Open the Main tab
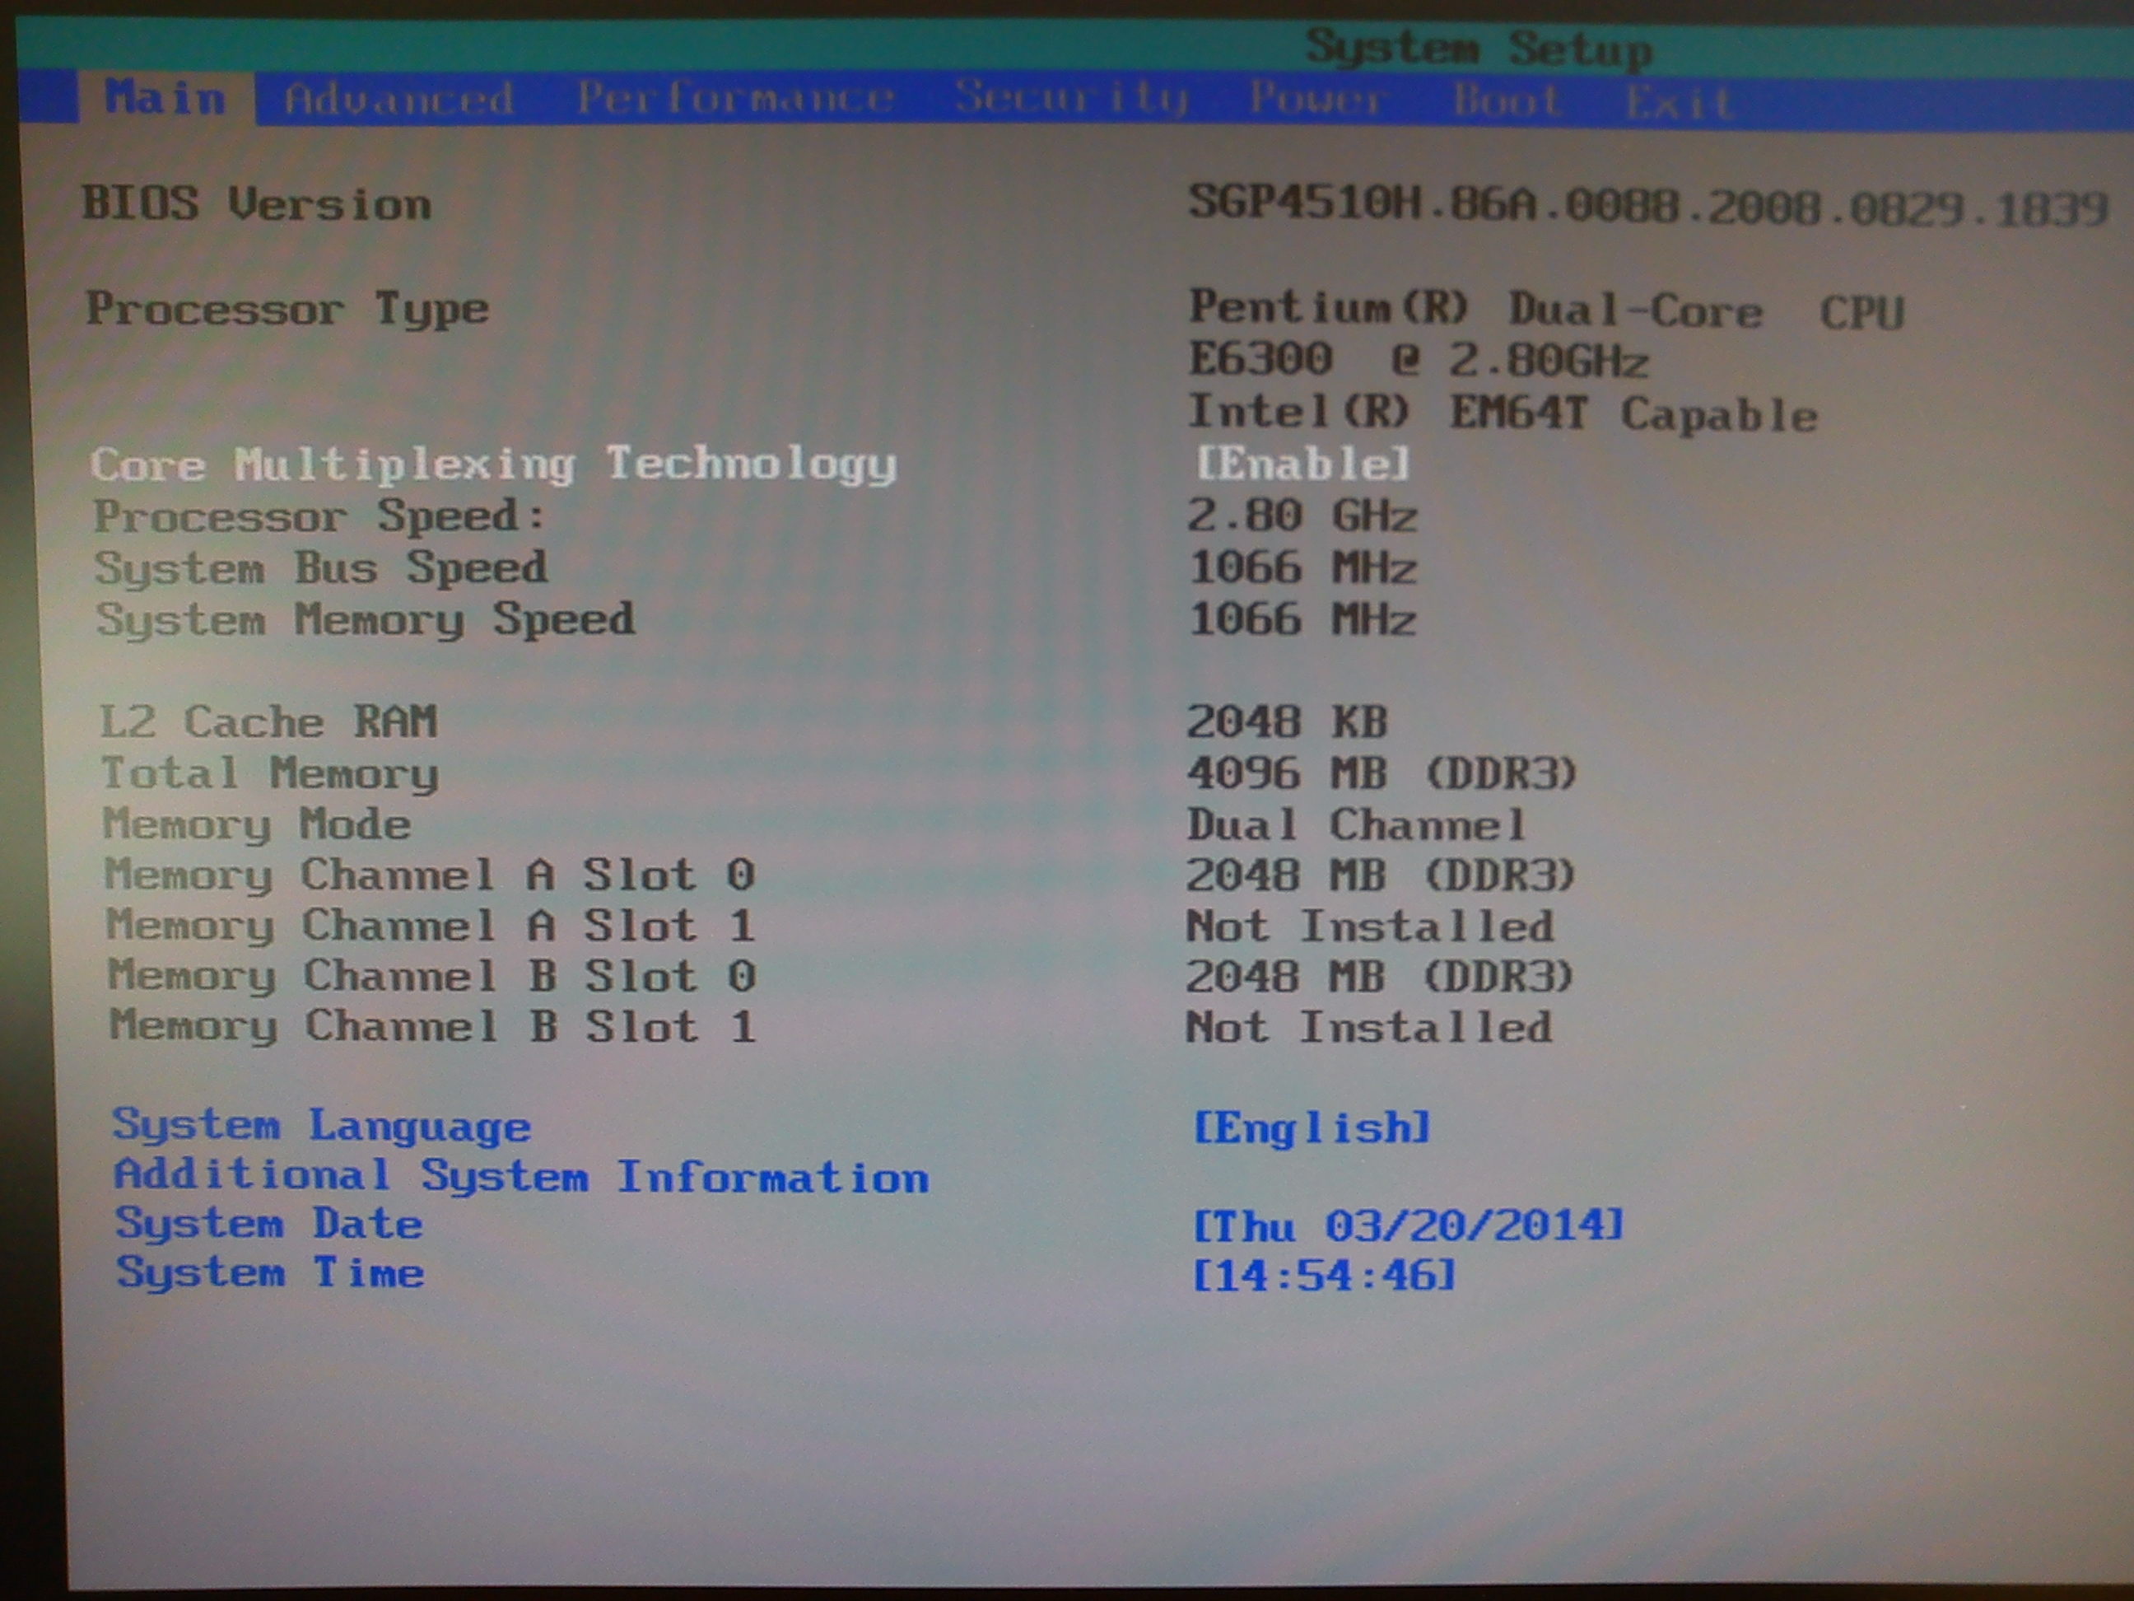 pos(165,99)
